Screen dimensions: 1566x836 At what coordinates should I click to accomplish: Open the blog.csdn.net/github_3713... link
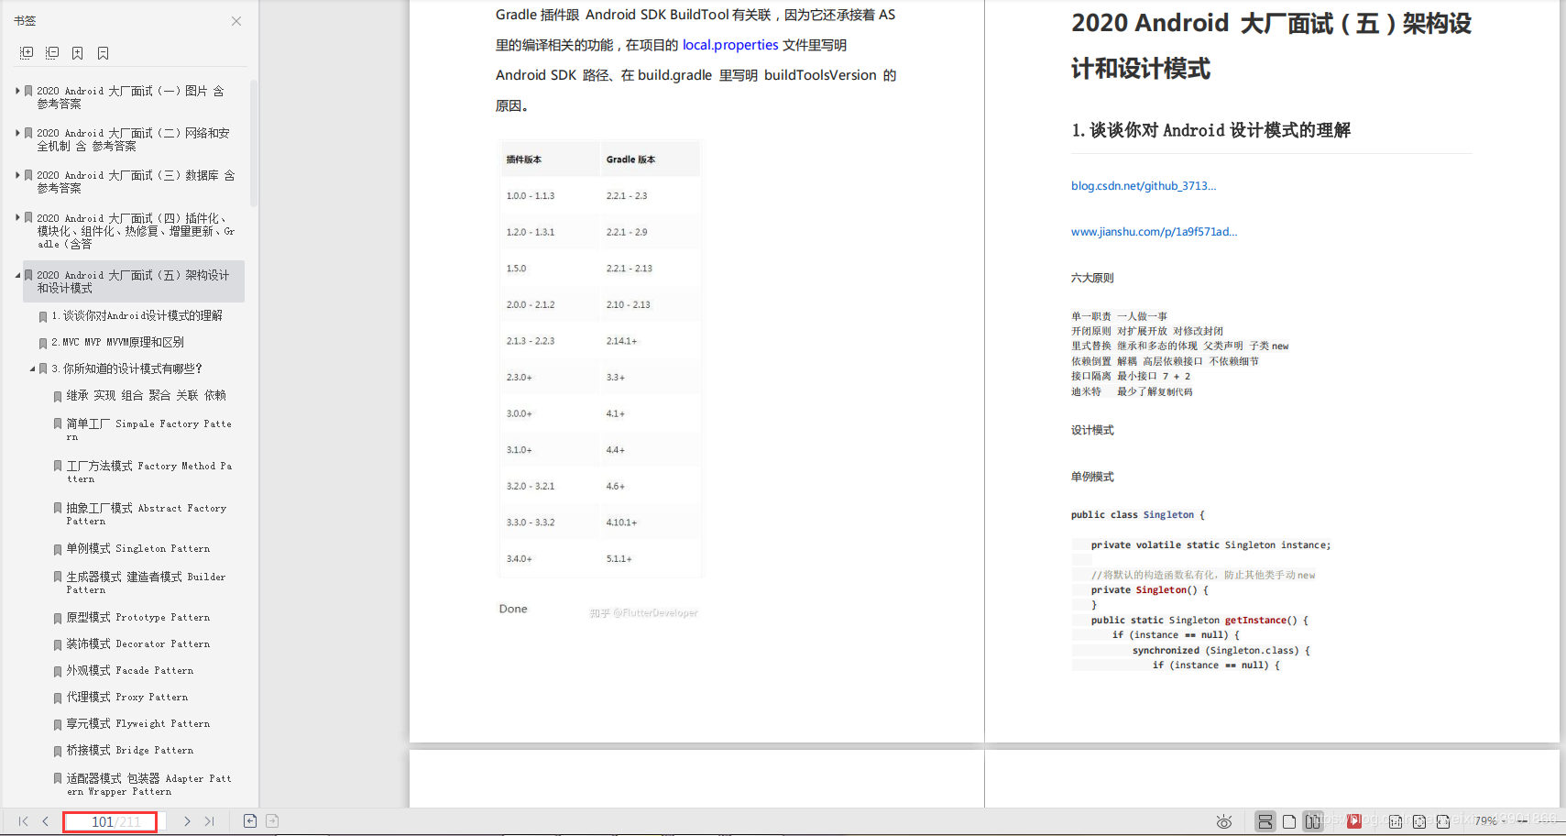1144,186
